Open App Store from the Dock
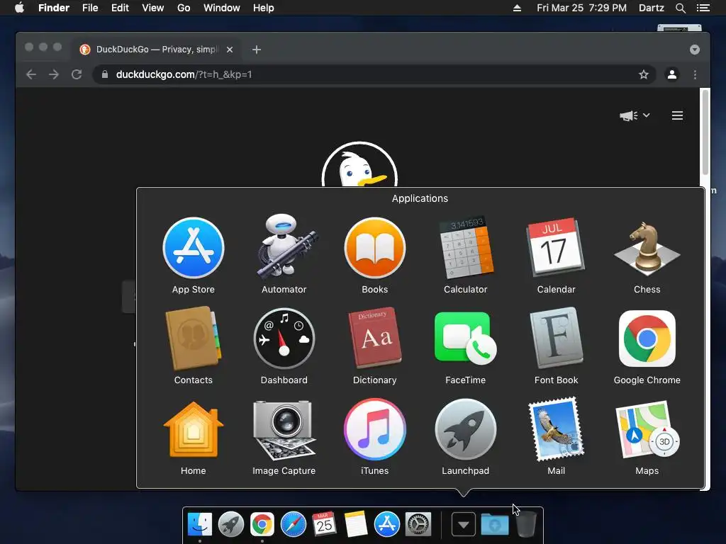This screenshot has height=544, width=726. click(x=387, y=524)
